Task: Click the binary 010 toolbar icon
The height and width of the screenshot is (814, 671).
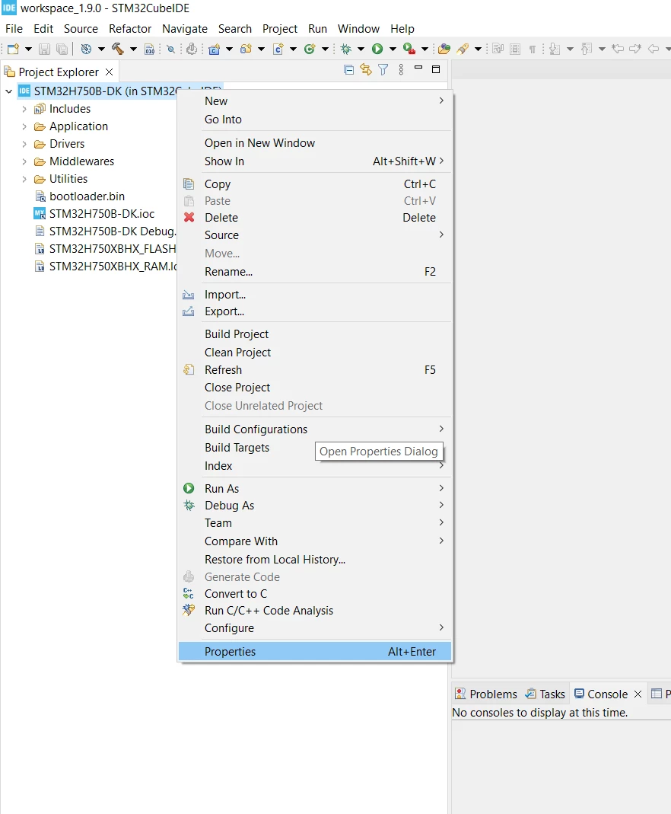Action: [149, 49]
